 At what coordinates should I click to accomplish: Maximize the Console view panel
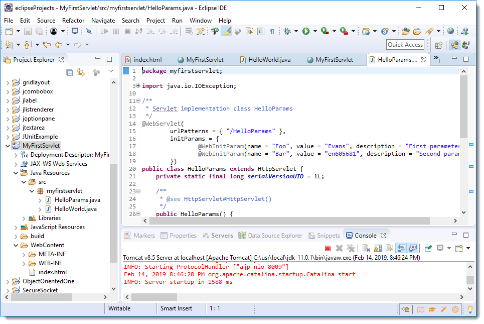click(x=466, y=235)
